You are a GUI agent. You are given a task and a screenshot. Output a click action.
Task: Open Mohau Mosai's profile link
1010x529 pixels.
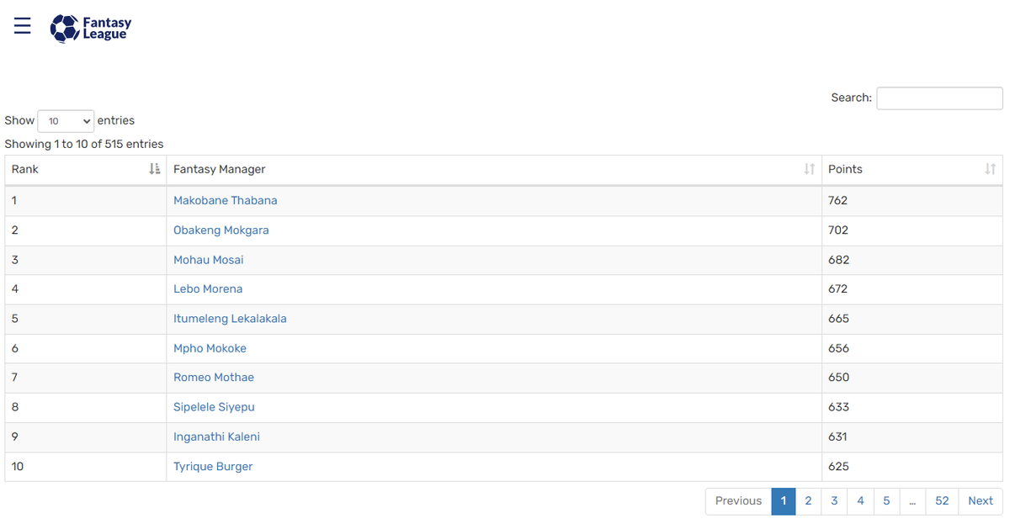[209, 260]
